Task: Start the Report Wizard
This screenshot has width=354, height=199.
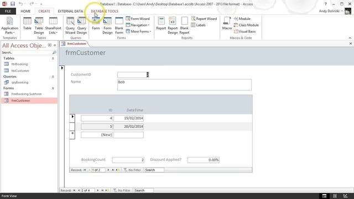Action: [204, 19]
